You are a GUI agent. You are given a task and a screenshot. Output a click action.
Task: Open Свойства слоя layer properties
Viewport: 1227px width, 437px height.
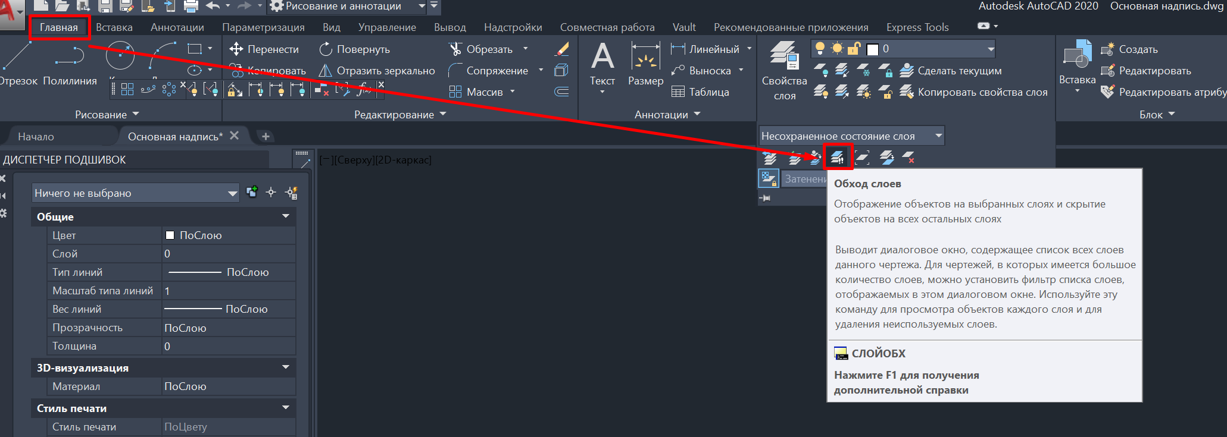click(784, 70)
